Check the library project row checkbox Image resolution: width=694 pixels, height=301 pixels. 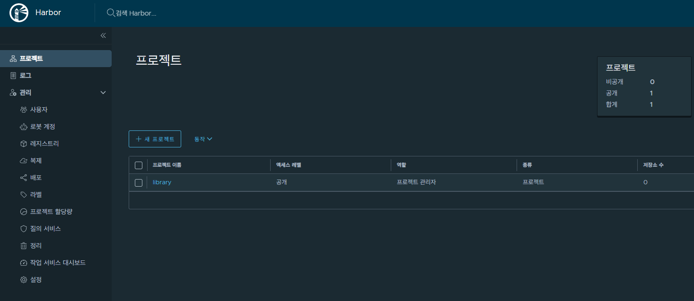point(139,182)
